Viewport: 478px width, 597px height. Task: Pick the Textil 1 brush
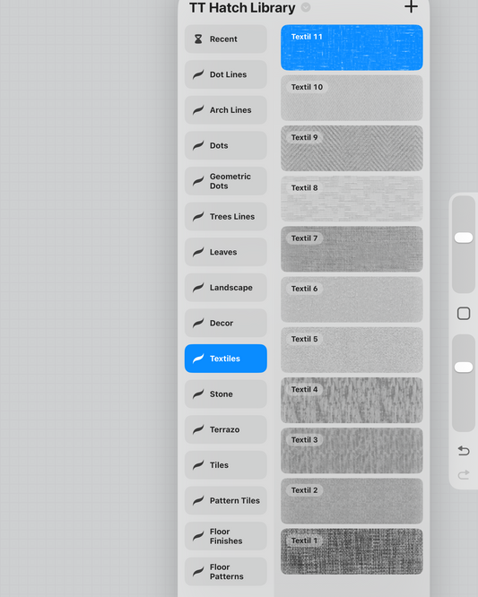[x=352, y=551]
